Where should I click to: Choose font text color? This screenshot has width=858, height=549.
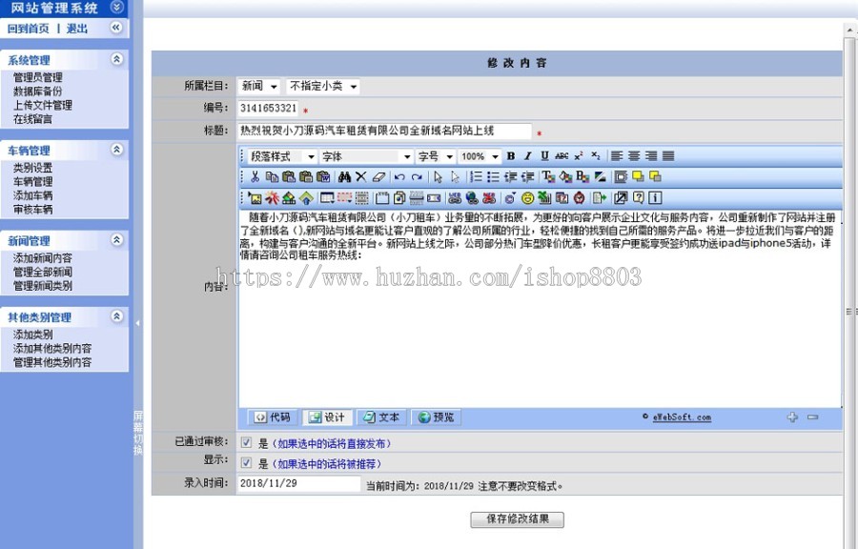pos(548,176)
